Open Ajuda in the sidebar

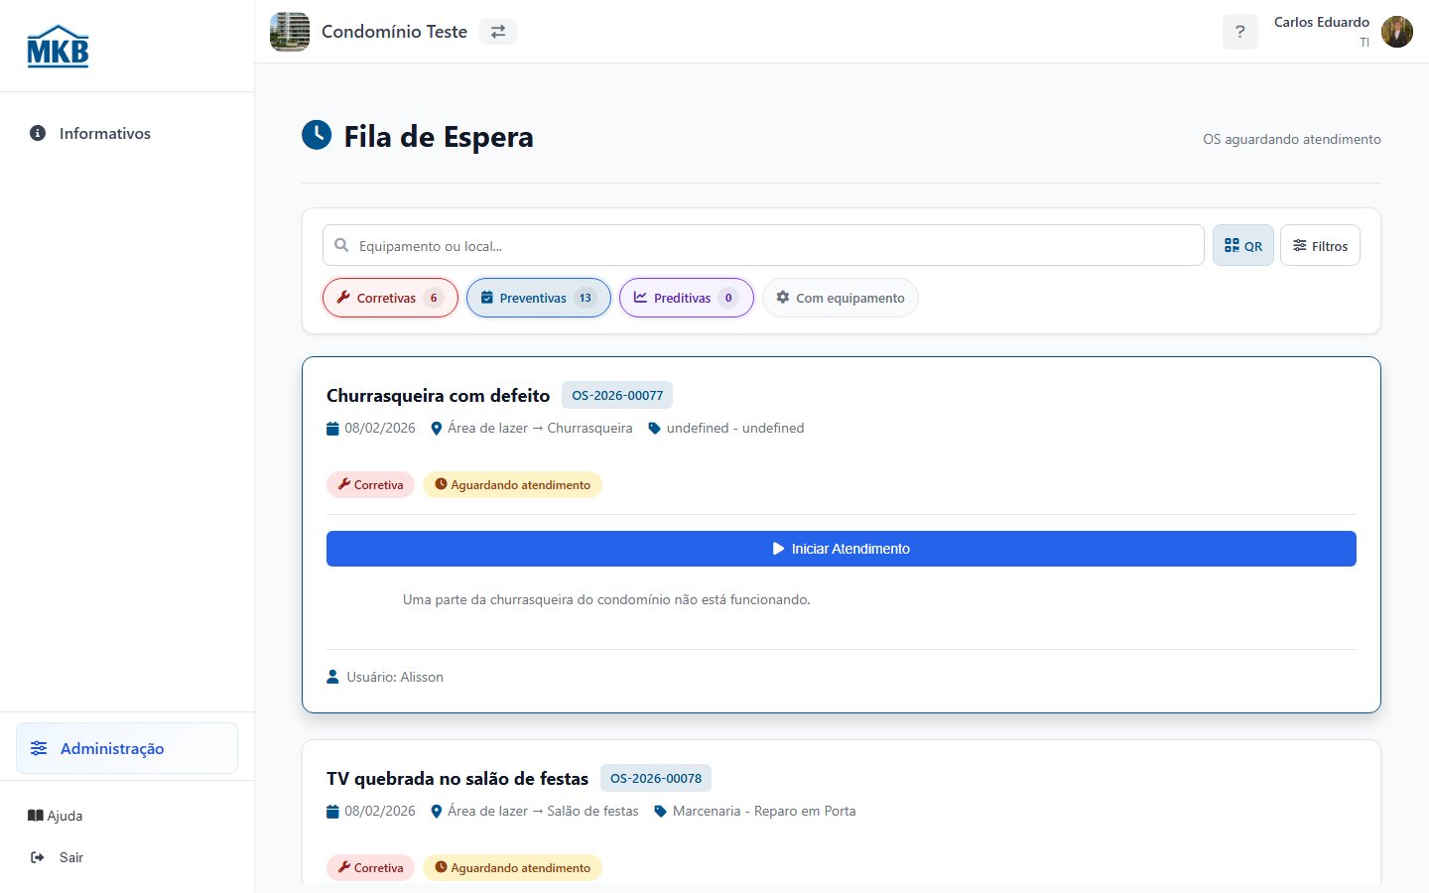pyautogui.click(x=56, y=816)
